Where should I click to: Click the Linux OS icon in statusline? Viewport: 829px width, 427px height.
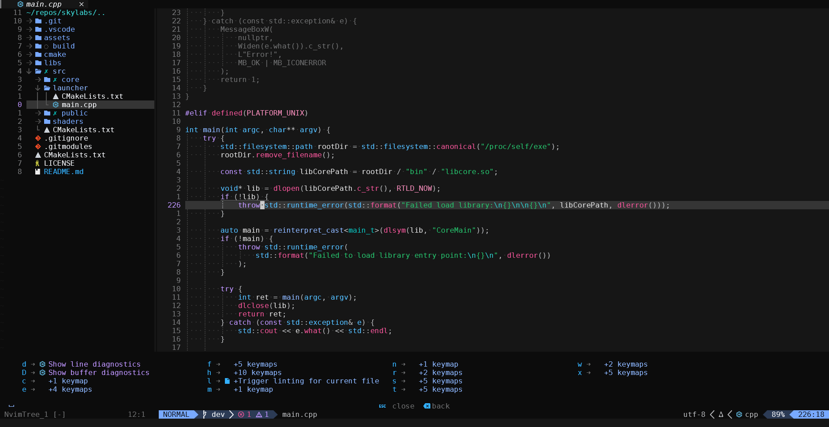tap(721, 415)
